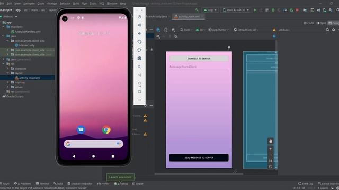Open the VCS menu

coord(101,4)
